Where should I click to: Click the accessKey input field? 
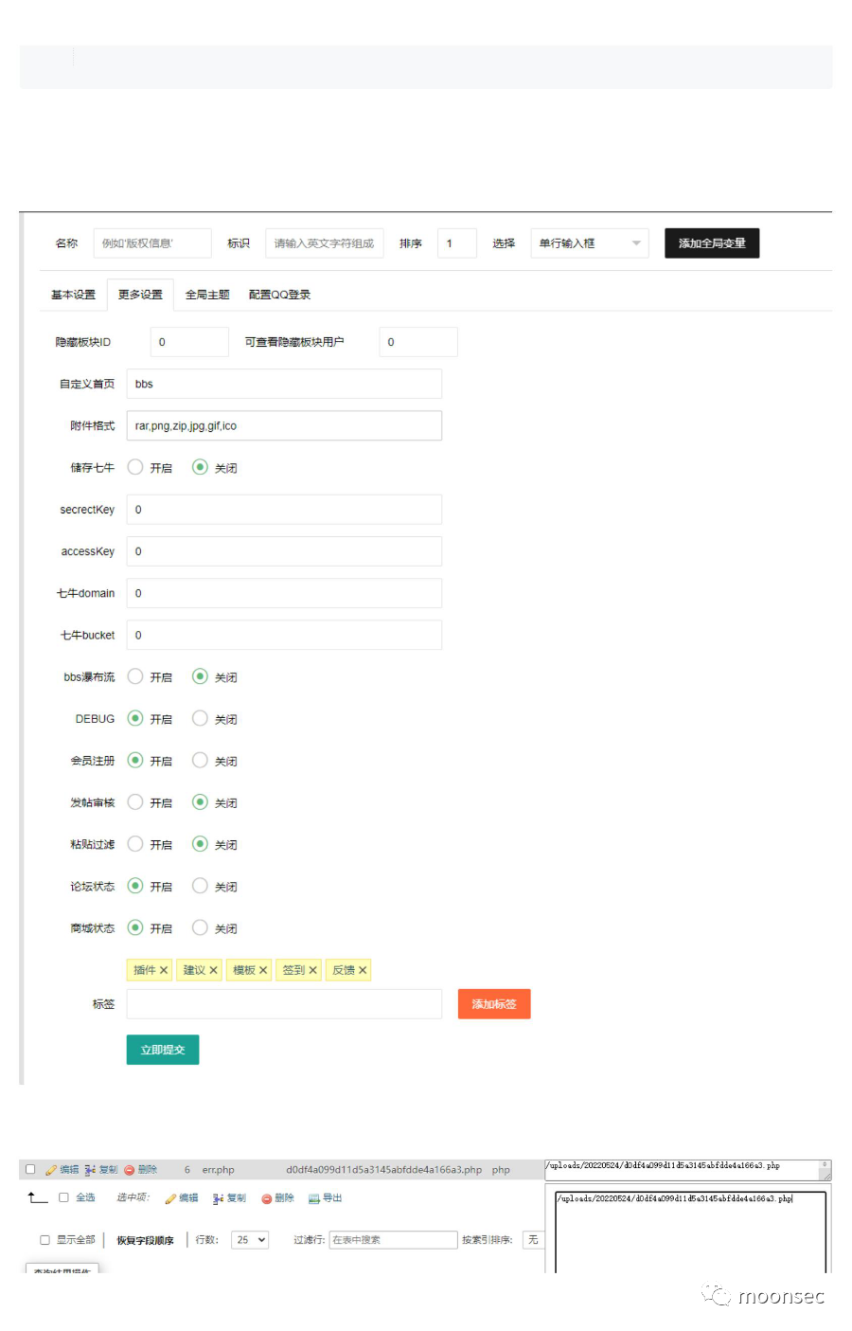(x=284, y=551)
